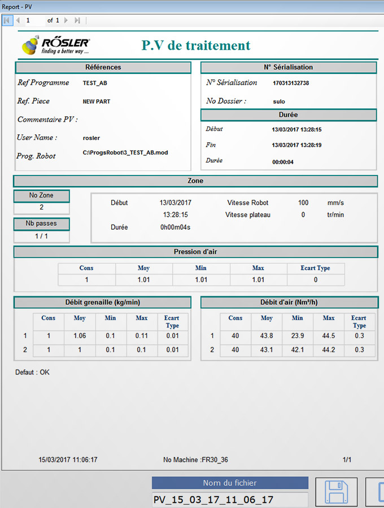Viewport: 384px width, 508px height.
Task: Select the Débit d'air (Nm³/h) header
Action: click(289, 303)
